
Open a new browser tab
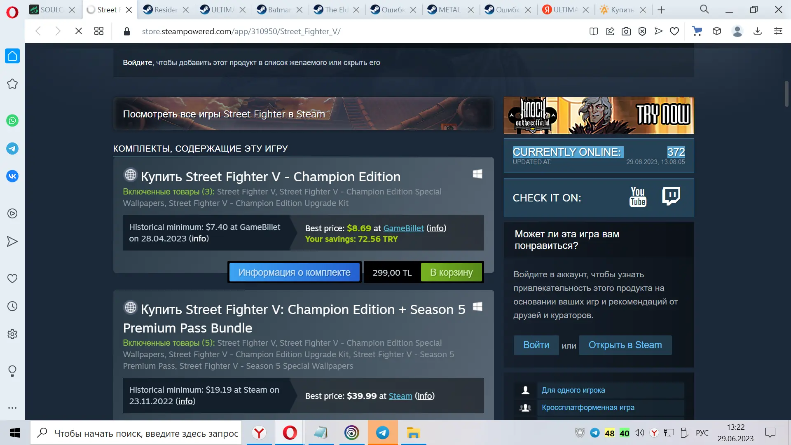(661, 10)
